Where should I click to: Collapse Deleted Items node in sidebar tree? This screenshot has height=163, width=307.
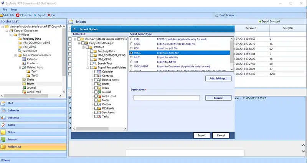(20, 68)
